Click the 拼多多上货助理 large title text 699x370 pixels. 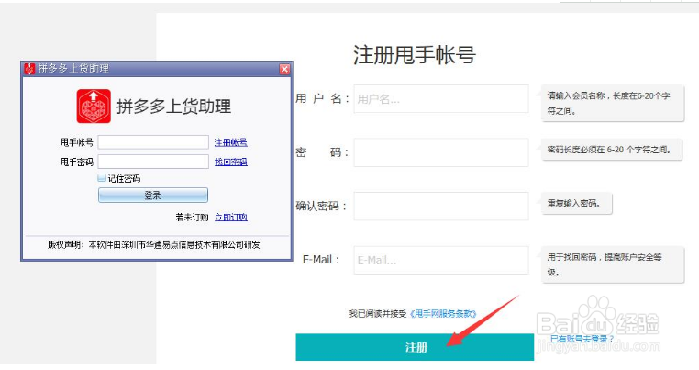[x=174, y=107]
